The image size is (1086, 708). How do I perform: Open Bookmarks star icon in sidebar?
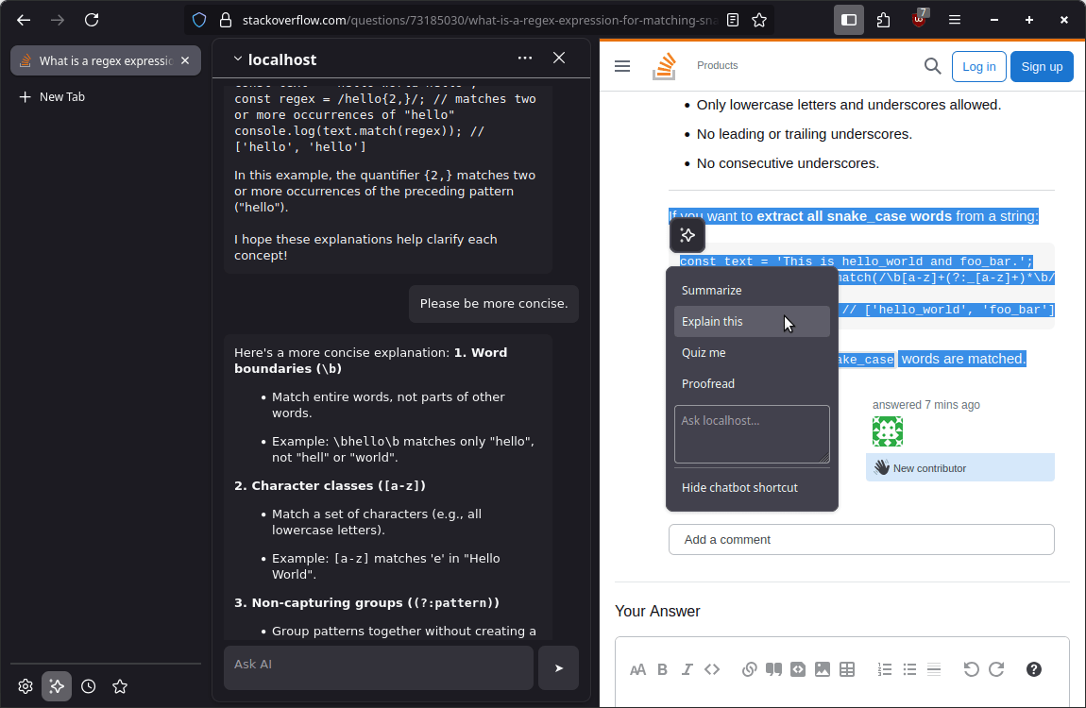click(x=120, y=686)
